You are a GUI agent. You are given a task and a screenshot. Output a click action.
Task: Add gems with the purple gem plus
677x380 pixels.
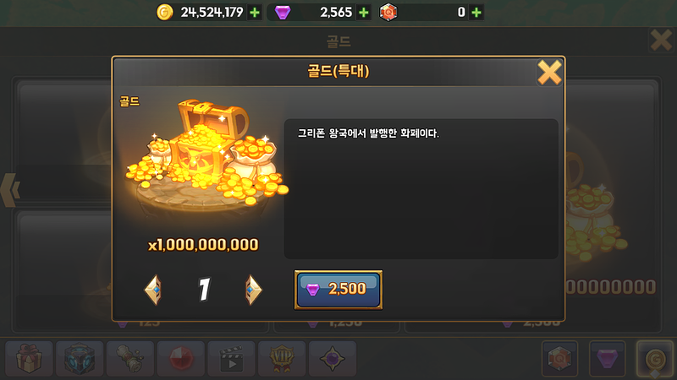tap(364, 13)
